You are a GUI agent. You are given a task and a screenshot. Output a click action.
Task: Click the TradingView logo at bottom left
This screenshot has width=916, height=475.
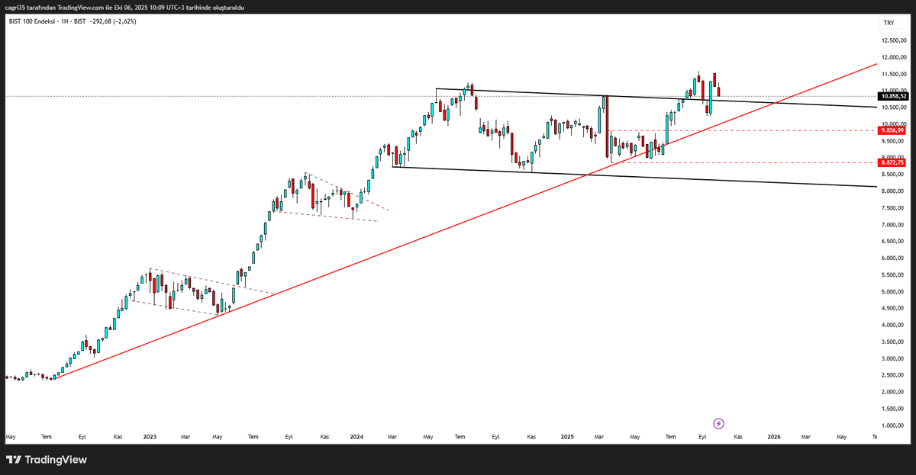click(46, 460)
